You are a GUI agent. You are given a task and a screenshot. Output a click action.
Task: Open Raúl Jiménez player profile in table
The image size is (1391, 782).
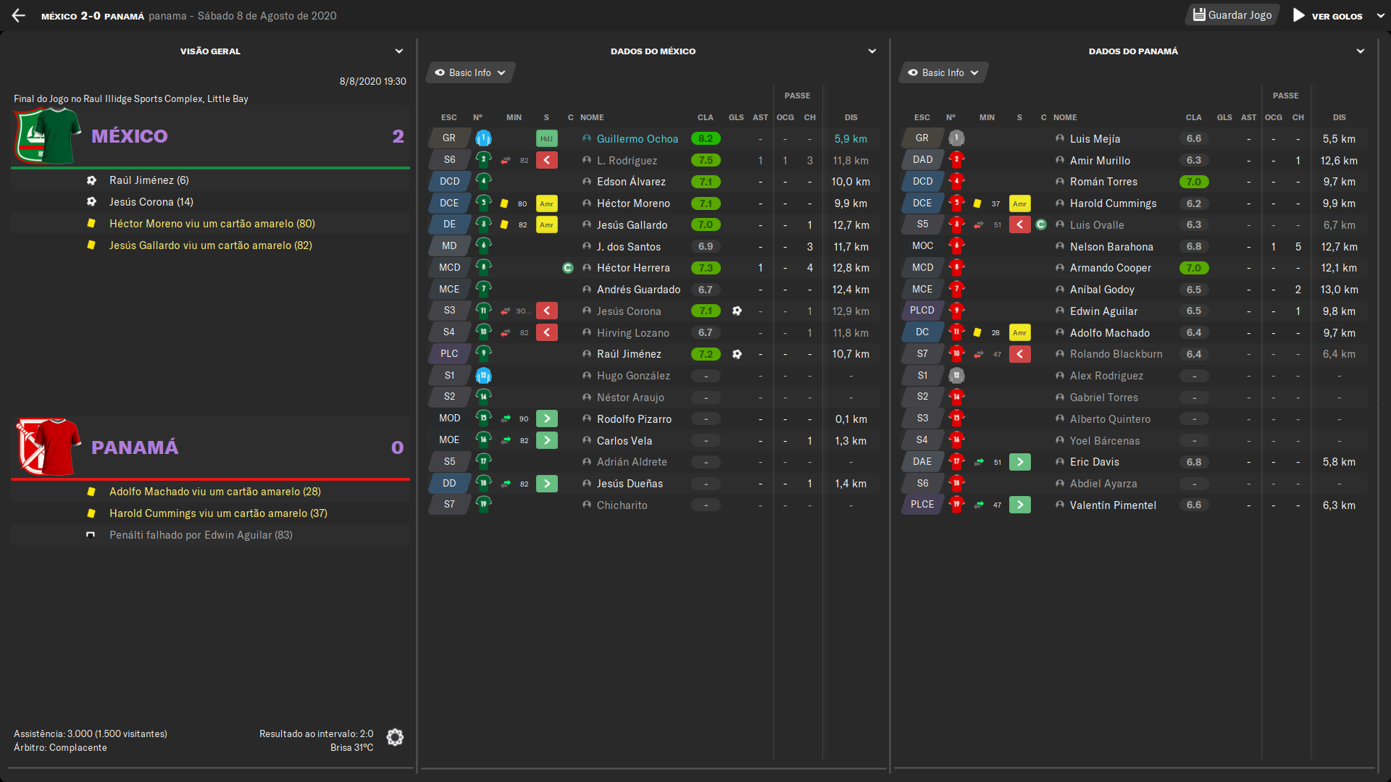pyautogui.click(x=629, y=354)
